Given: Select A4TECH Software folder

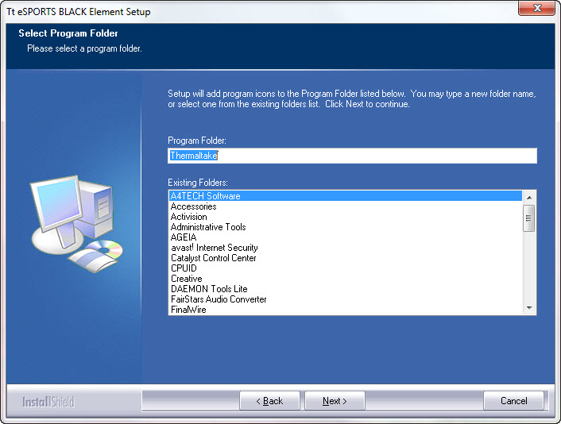Looking at the screenshot, I should 345,196.
